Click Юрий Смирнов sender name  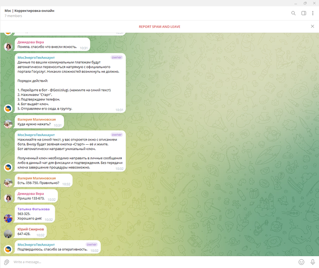pos(31,229)
